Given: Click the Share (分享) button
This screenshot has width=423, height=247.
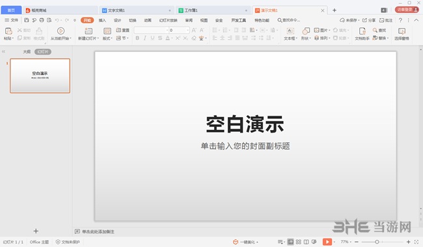Looking at the screenshot, I should click(369, 20).
